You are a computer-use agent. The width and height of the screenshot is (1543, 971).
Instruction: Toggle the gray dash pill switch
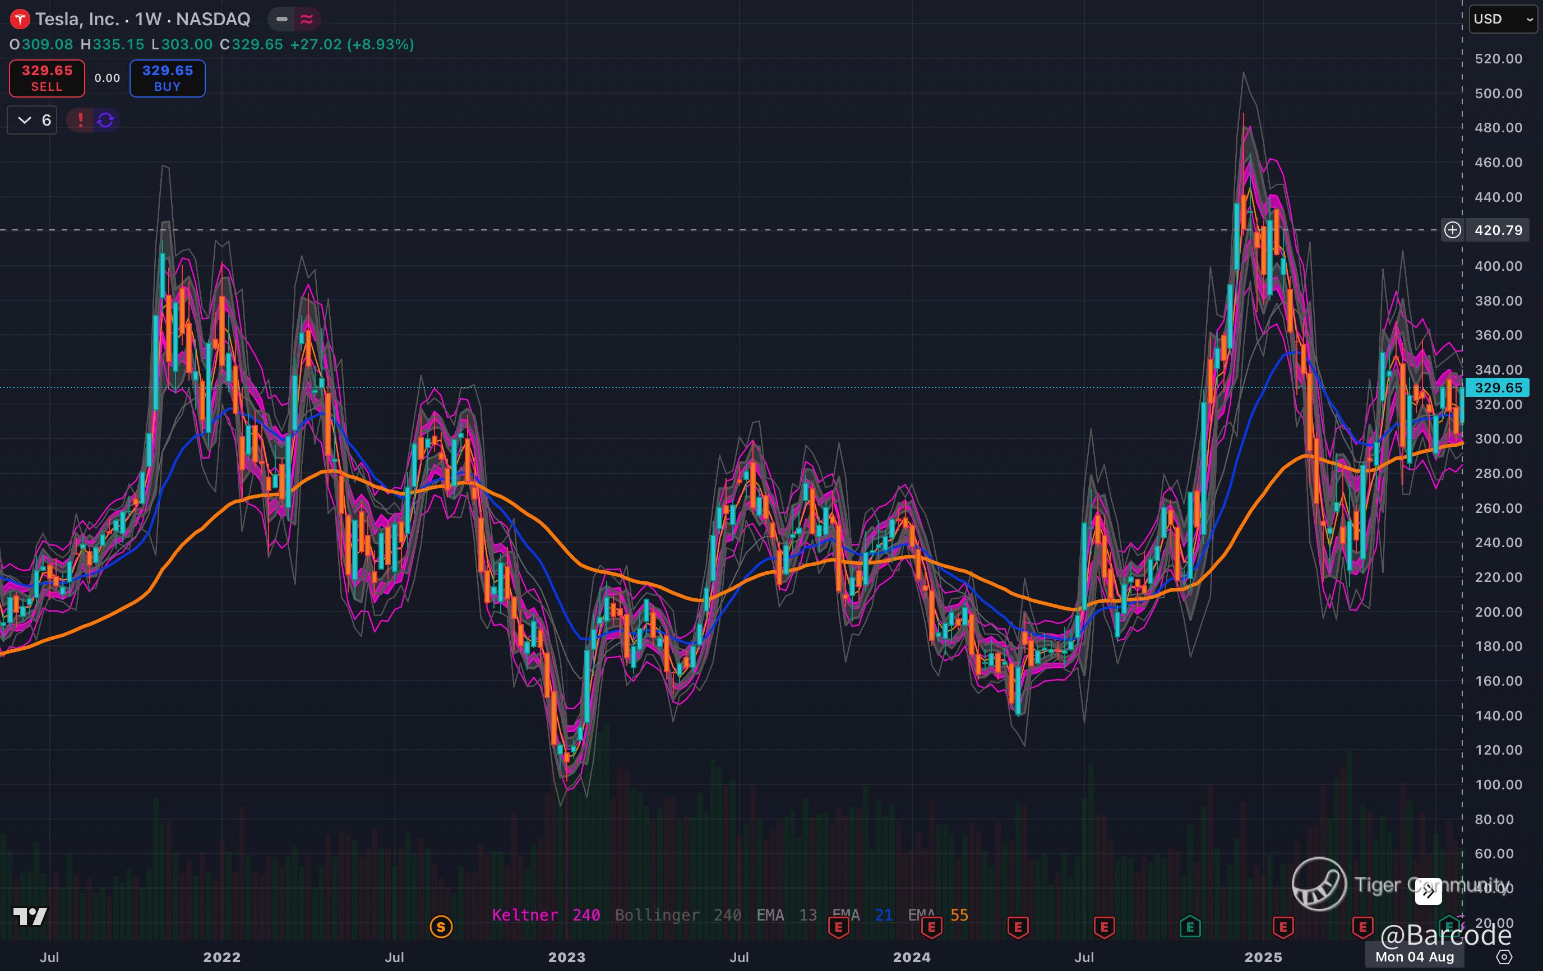tap(281, 19)
